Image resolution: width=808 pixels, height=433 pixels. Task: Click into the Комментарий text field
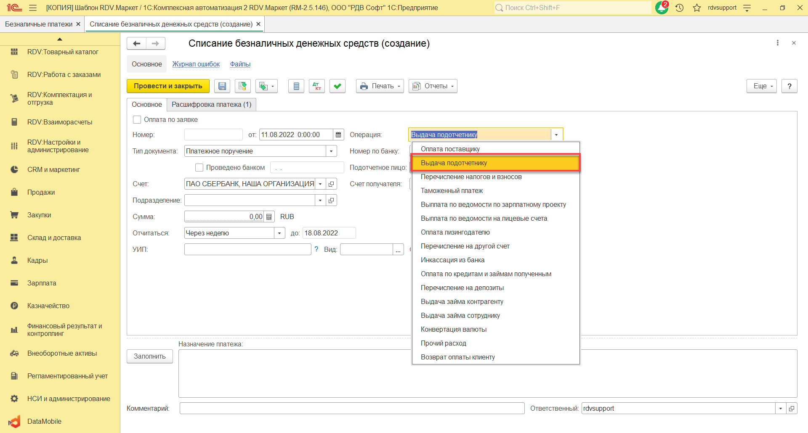[351, 408]
